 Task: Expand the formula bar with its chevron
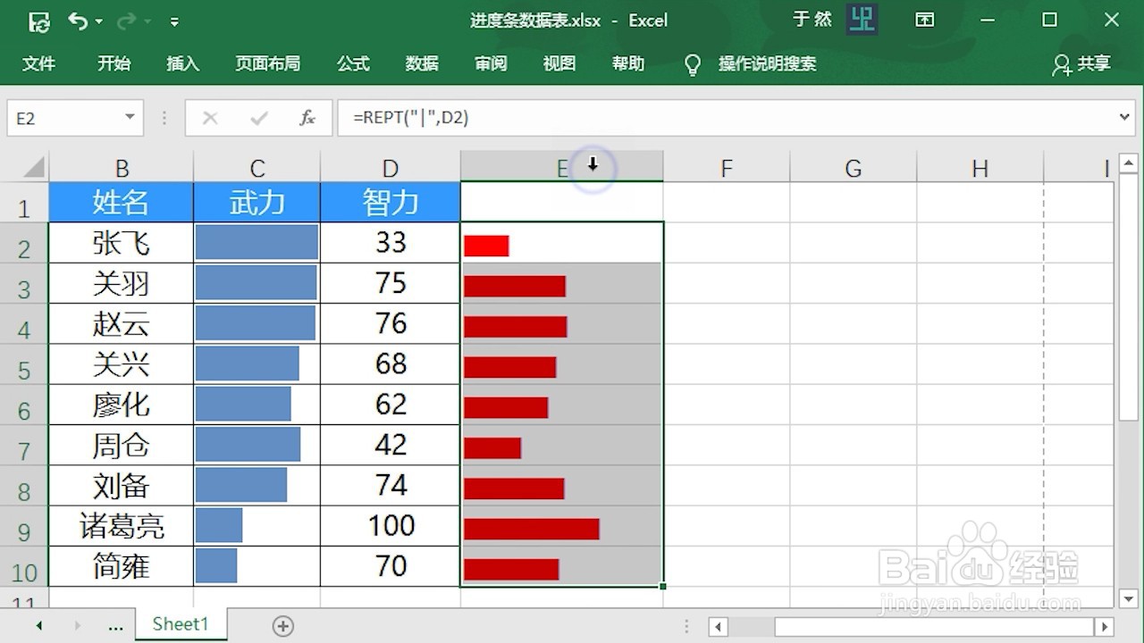(1125, 117)
